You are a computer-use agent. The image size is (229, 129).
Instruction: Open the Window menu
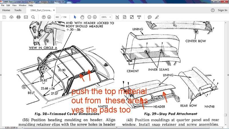click(x=23, y=5)
